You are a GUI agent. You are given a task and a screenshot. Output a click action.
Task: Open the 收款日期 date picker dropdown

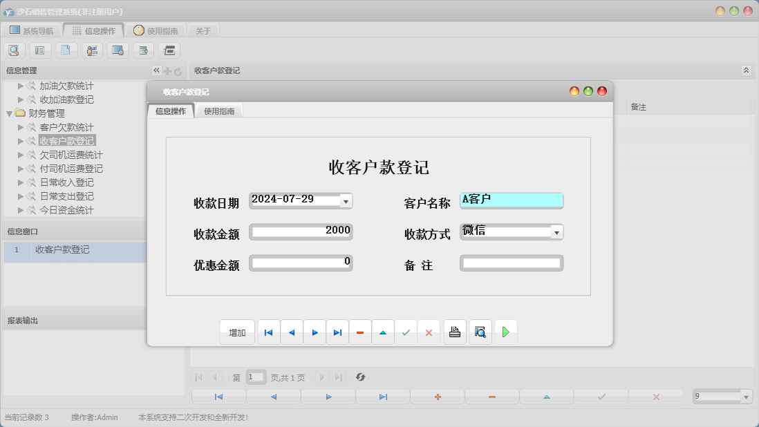347,200
